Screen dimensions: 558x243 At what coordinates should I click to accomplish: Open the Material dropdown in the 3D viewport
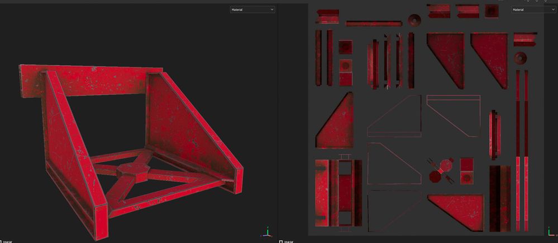[x=252, y=9]
